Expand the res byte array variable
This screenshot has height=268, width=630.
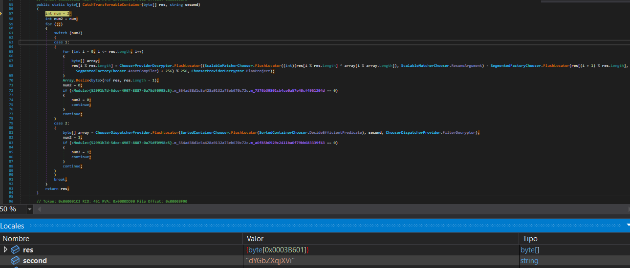click(x=5, y=250)
